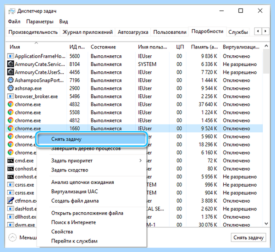Screen dimensions: 275x252
Task: Maximize the Task Manager window
Action: click(x=241, y=11)
